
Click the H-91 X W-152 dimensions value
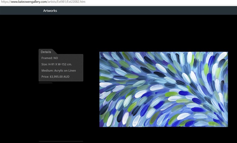[x=60, y=64]
